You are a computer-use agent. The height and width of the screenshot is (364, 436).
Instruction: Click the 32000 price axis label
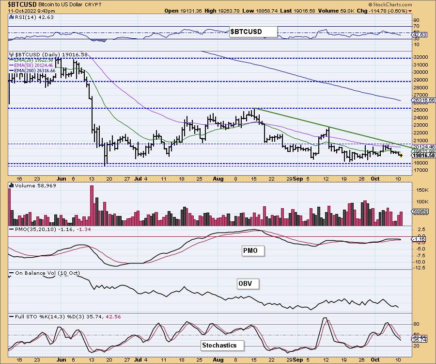coord(421,57)
